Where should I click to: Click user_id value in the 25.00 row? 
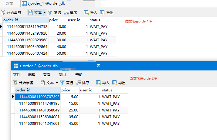click(x=90, y=110)
